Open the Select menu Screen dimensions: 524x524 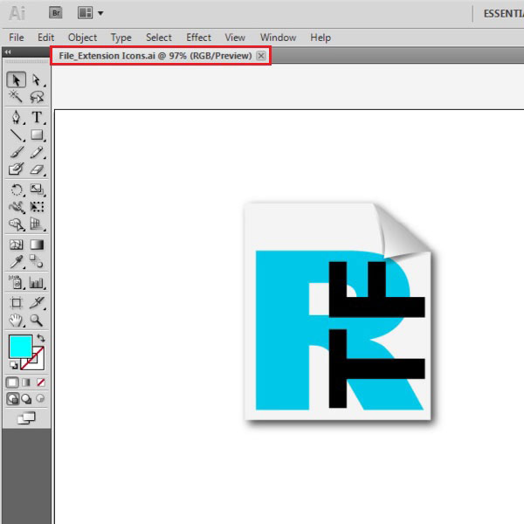click(159, 38)
